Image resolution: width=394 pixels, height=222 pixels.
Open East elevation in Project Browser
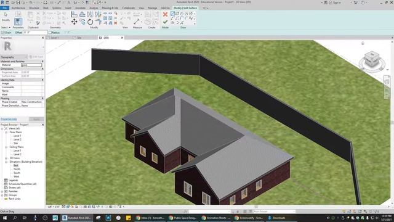16,166
